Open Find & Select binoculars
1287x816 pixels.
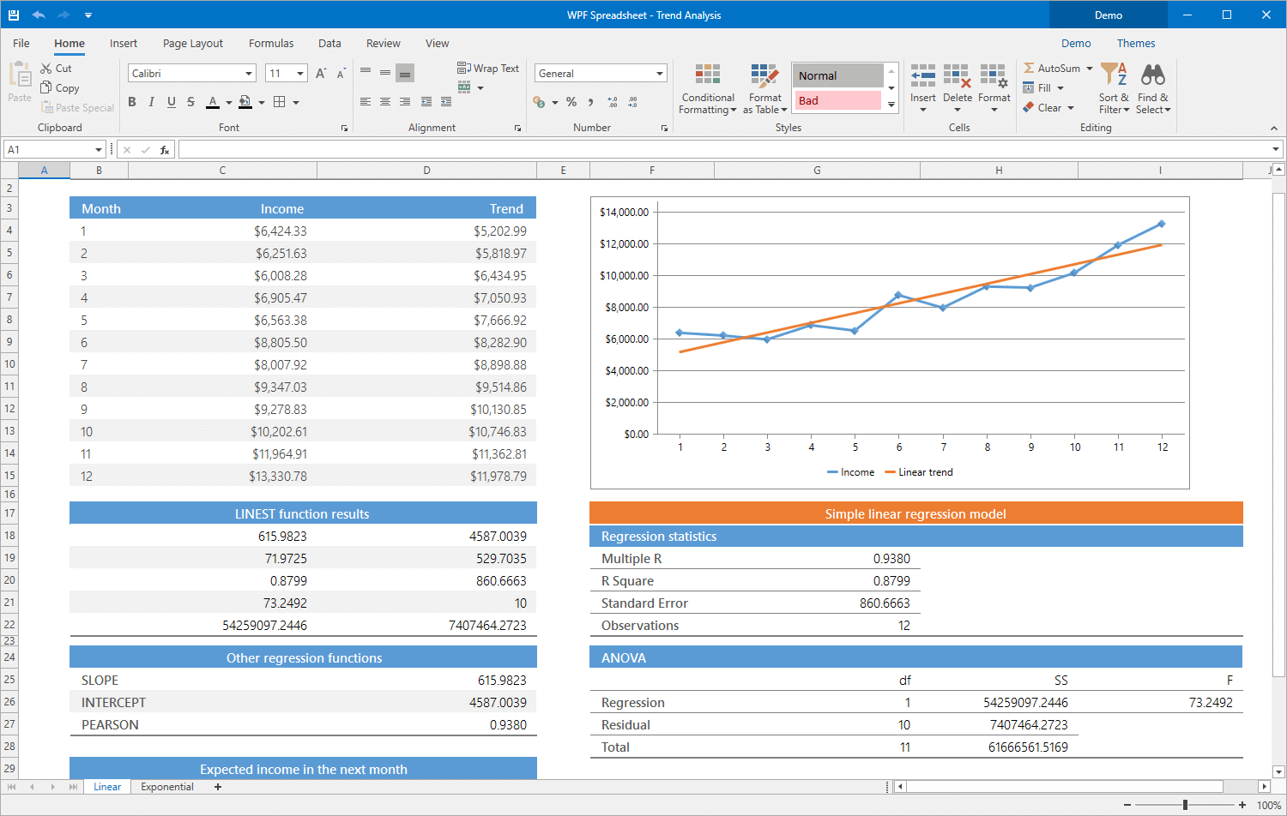coord(1152,75)
